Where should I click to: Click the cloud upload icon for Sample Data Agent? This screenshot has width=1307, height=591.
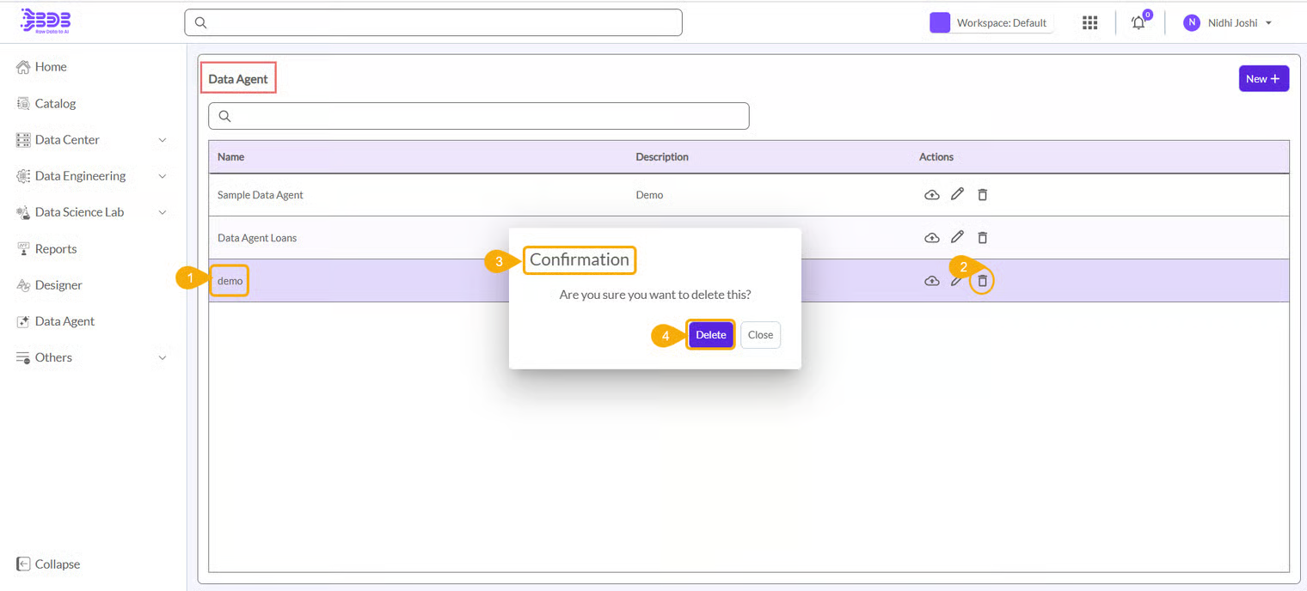(931, 195)
